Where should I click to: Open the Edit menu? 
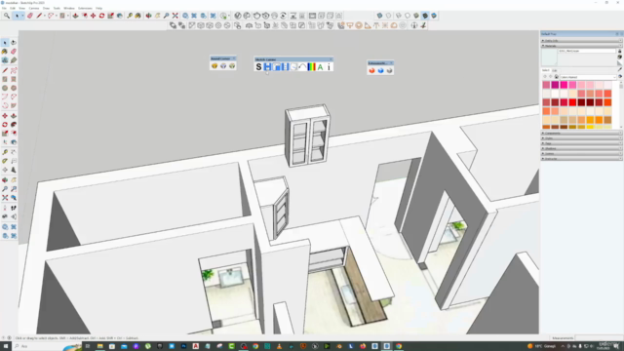(13, 8)
